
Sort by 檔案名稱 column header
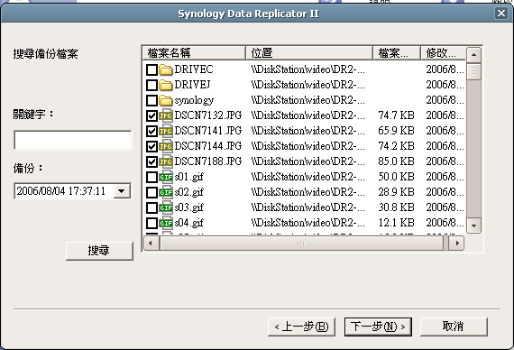(194, 53)
